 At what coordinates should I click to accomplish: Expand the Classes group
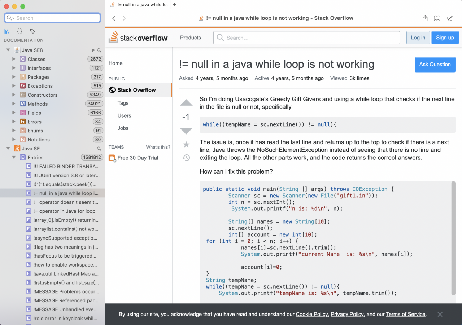(14, 59)
